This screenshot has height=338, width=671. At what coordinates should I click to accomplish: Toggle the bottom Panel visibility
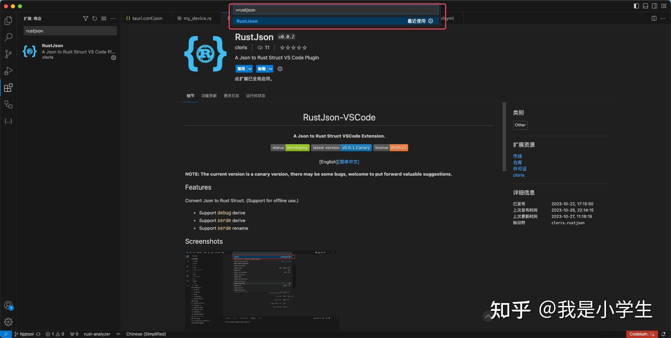tap(645, 6)
